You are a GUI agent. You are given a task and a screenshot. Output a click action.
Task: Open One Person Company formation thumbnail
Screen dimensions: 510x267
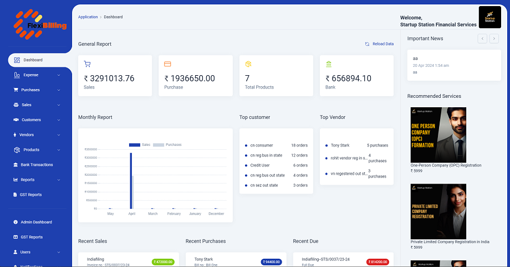point(438,134)
